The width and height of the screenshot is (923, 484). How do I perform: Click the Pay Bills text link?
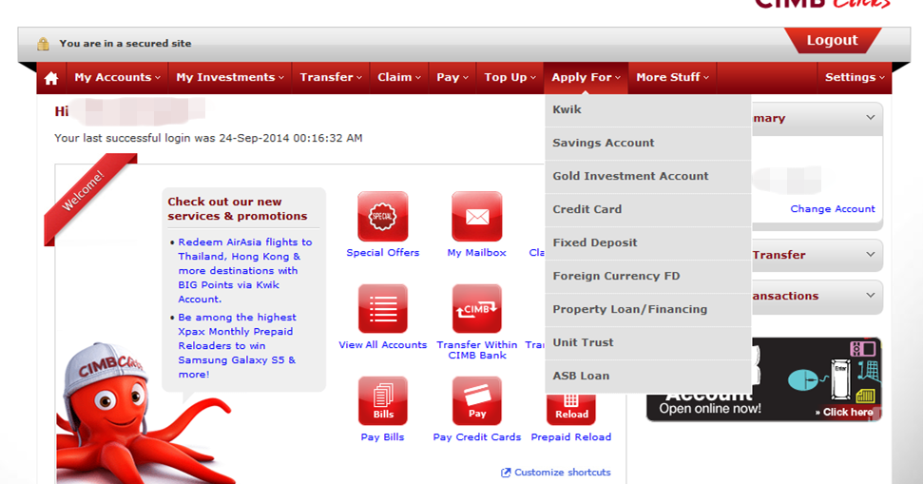(383, 436)
